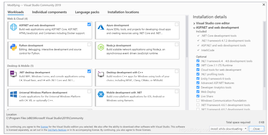Check the Azure development workload checkbox
268x135 pixels.
coord(177,24)
